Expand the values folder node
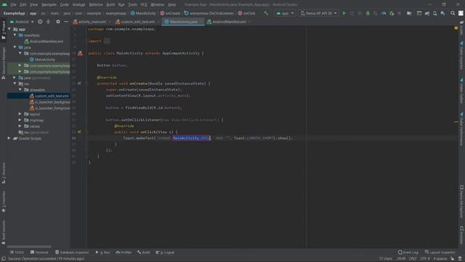Viewport: 465px width, 262px height. click(20, 126)
